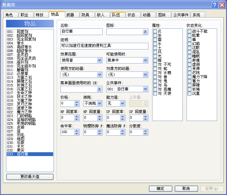Increase hit rate (命中率) spinner value
Screen dimensions: 227x195
77,131
